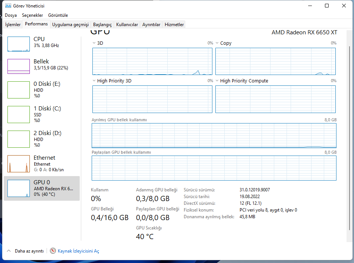
Task: Select the Ethernet network entry
Action: 42,164
